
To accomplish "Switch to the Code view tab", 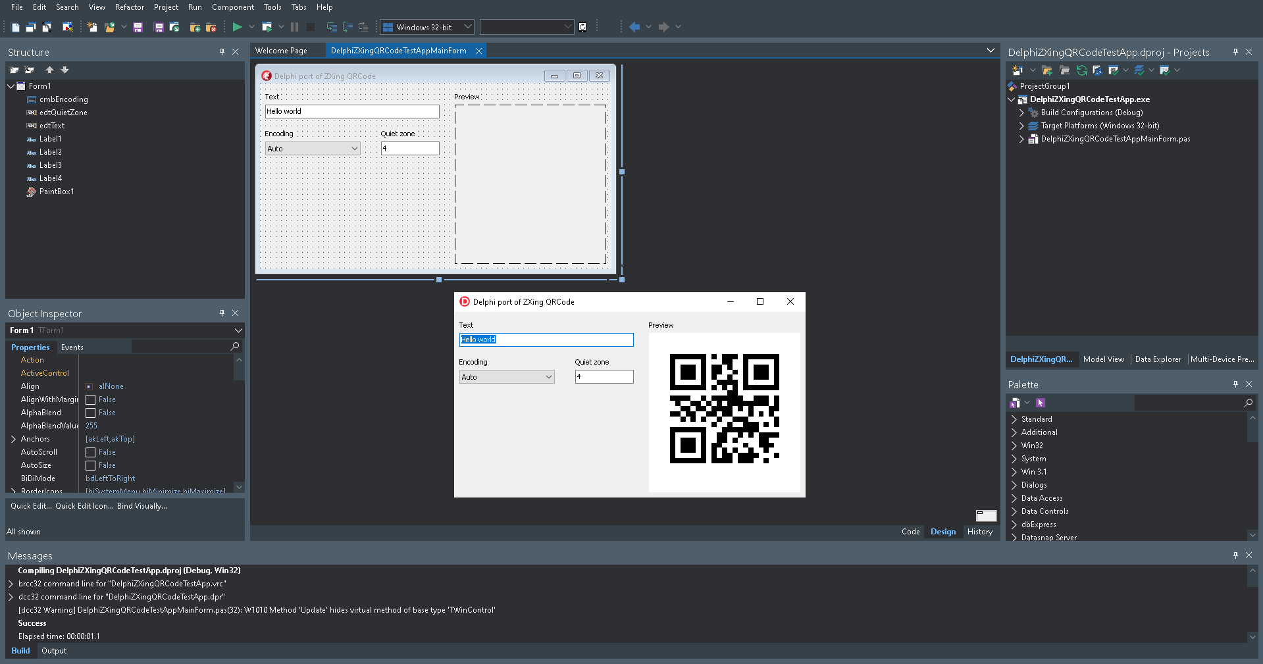I will click(911, 532).
